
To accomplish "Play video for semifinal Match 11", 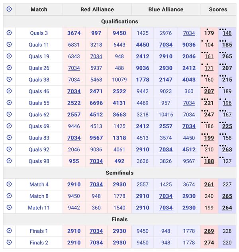I will coord(9,207).
